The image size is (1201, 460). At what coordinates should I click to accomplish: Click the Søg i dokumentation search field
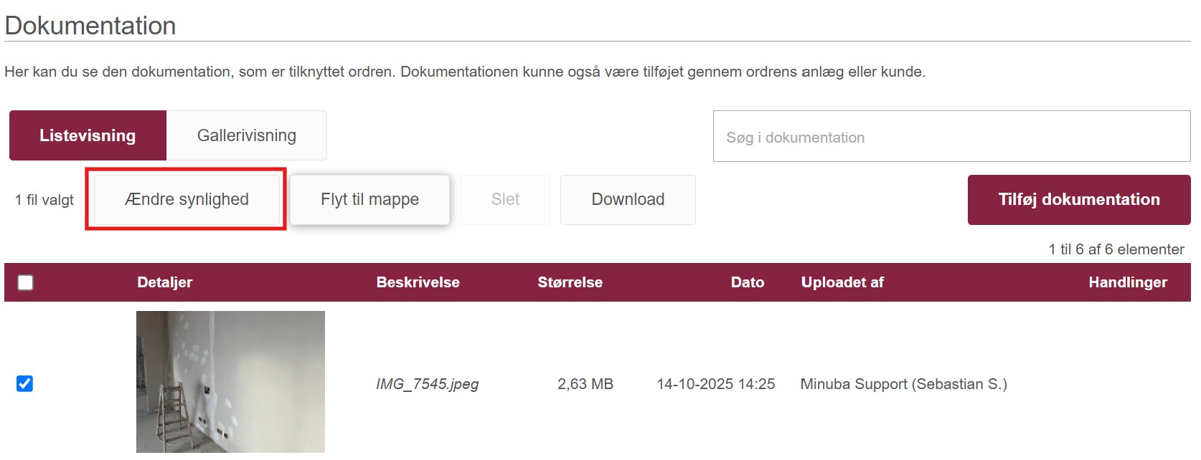coord(951,137)
